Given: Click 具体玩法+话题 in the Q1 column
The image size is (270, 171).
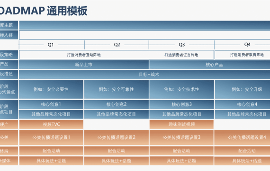Looking at the screenshot, I should 51,161.
